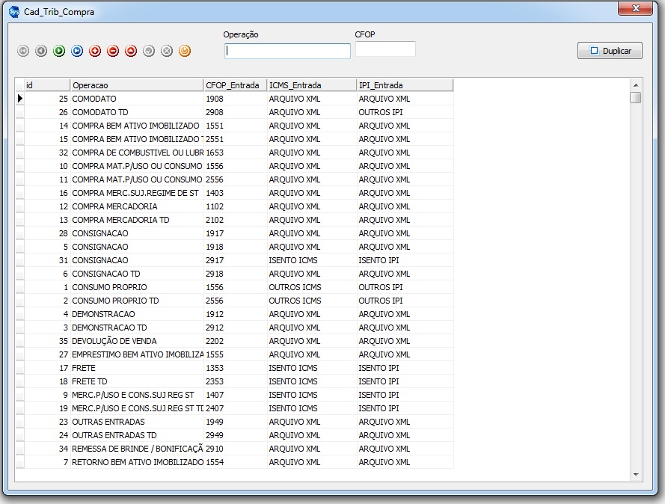Refresh data with the orange icon
Viewport: 665px width, 504px height.
185,51
